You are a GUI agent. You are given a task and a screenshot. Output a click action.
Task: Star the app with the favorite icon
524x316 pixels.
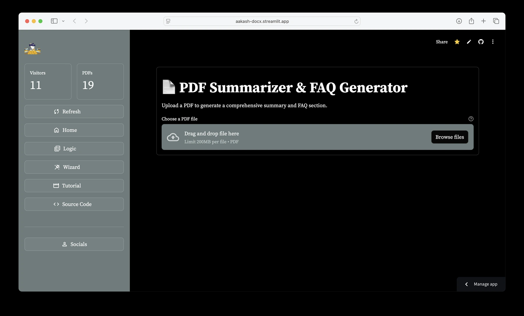pos(457,42)
